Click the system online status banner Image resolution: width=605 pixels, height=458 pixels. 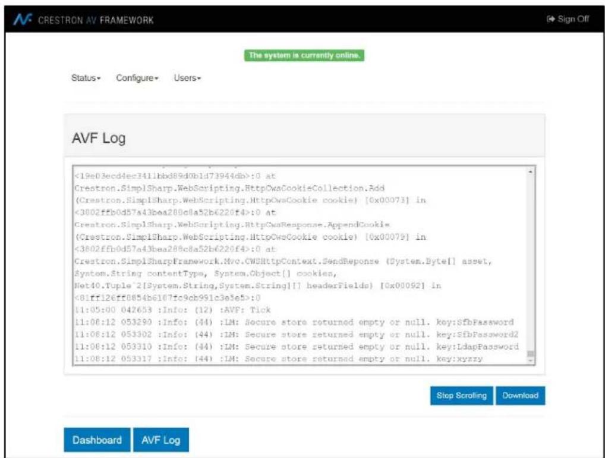coord(304,55)
